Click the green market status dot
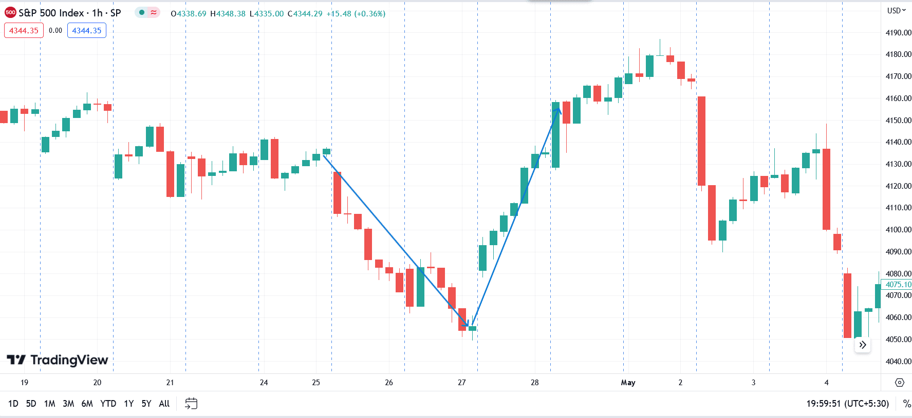The image size is (912, 418). point(142,12)
